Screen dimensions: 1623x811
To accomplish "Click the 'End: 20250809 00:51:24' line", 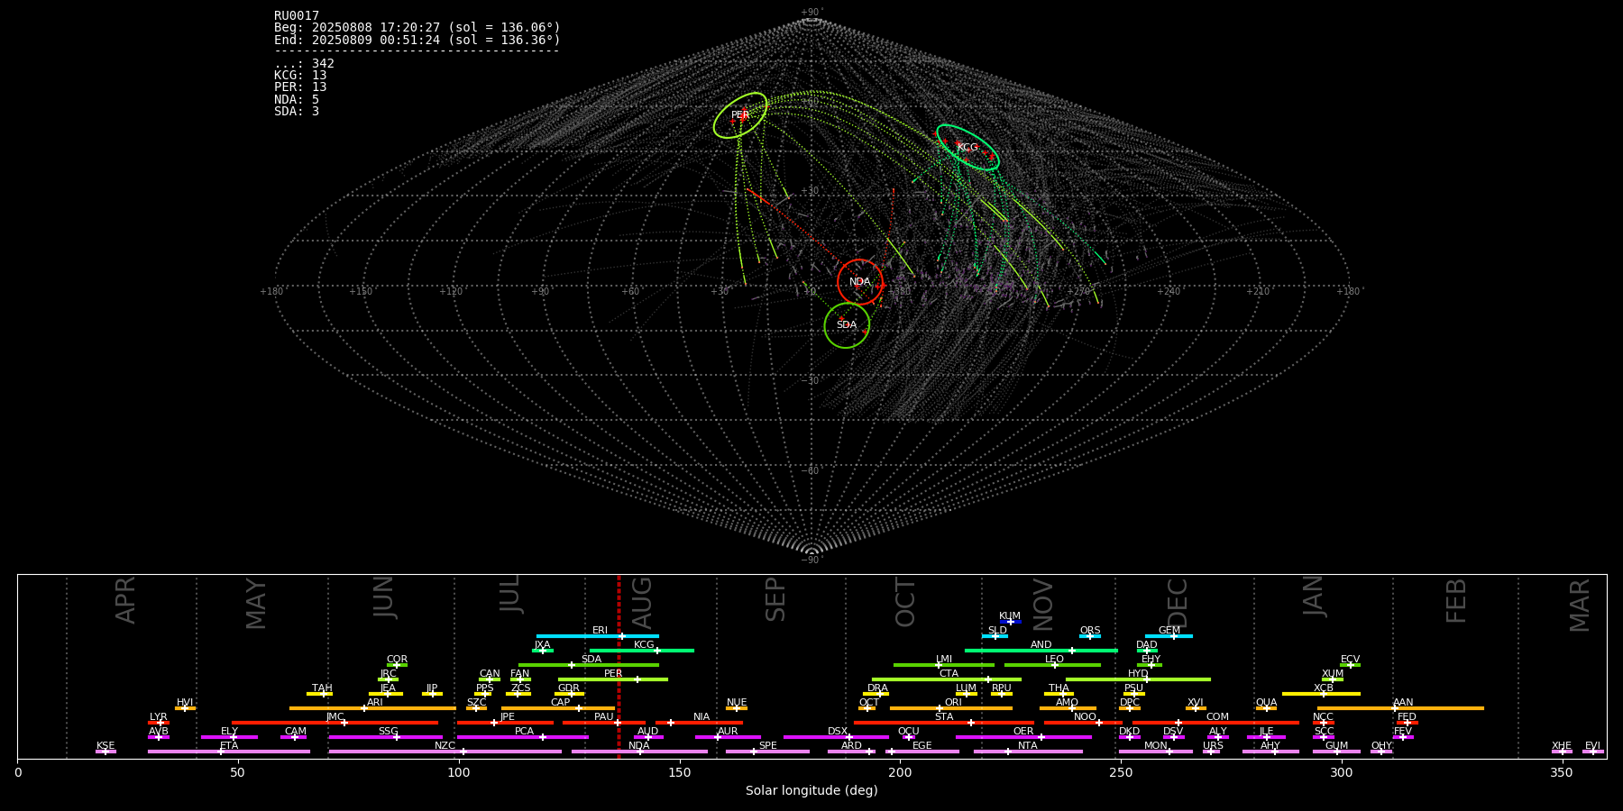I will [417, 41].
